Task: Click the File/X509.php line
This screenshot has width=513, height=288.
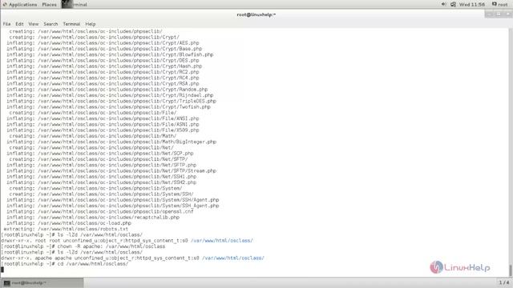Action: pyautogui.click(x=103, y=130)
